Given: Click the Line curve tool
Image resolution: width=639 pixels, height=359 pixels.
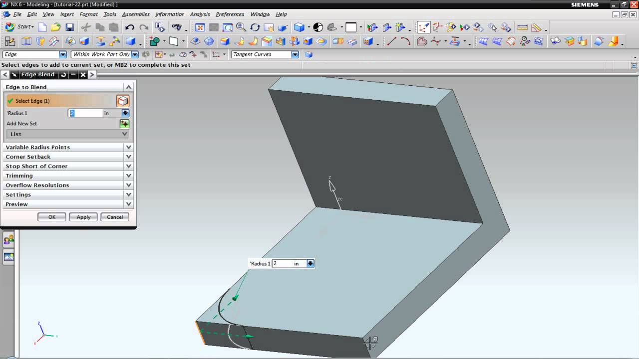Looking at the screenshot, I should pos(392,41).
